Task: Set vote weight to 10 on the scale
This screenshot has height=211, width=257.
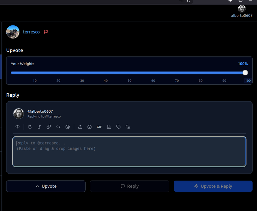Action: [x=35, y=81]
